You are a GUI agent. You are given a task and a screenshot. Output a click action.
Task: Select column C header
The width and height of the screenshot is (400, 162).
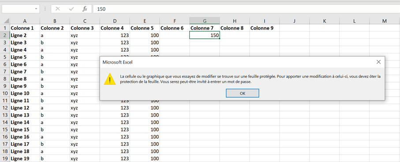coord(85,21)
